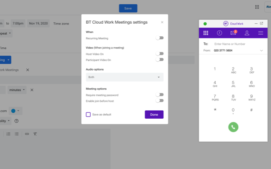
Task: Remove the minutes notification
Action: coord(32,90)
